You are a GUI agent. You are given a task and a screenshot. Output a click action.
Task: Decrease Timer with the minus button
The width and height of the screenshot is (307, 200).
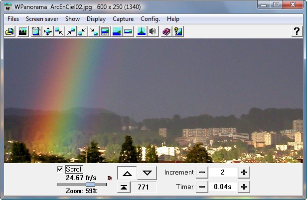(x=202, y=187)
